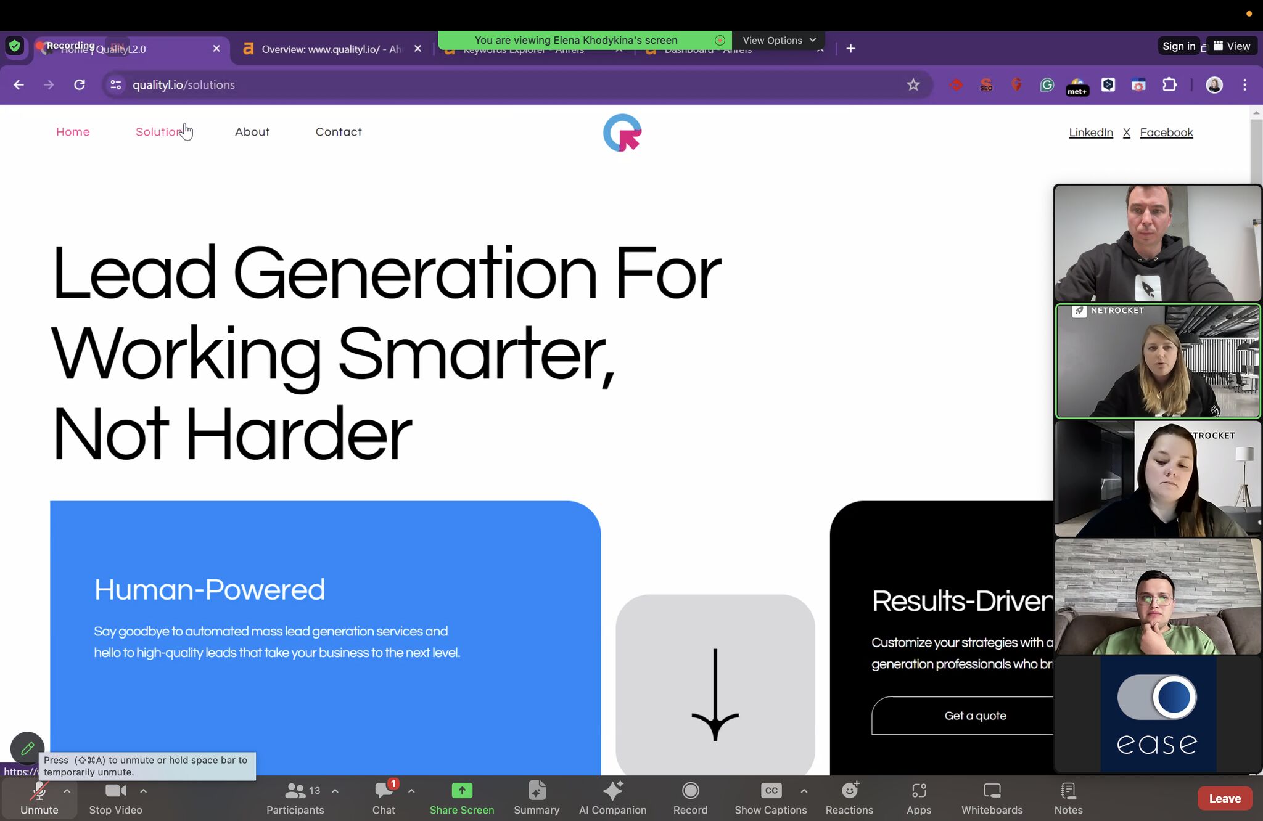The height and width of the screenshot is (821, 1263).
Task: Expand the View Options dropdown
Action: click(780, 39)
